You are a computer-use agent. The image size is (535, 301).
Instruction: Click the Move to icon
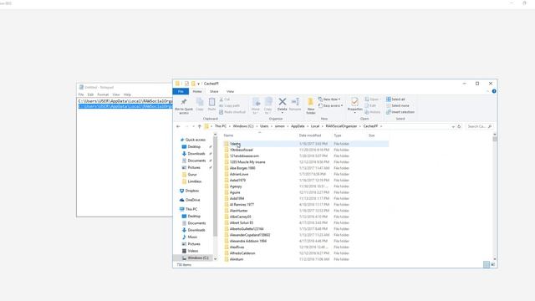point(256,102)
